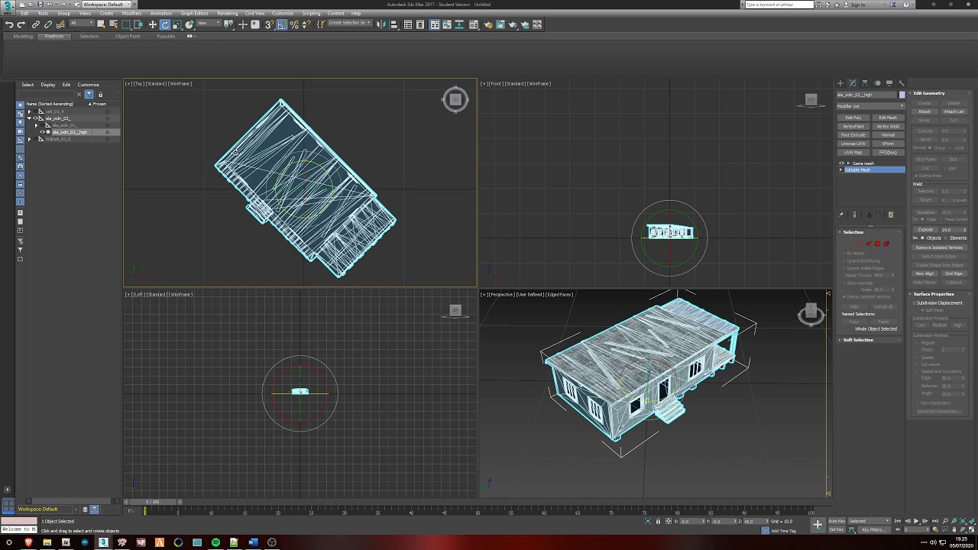Collapse the ala_vdn_02_ tree node
978x550 pixels.
(30, 118)
